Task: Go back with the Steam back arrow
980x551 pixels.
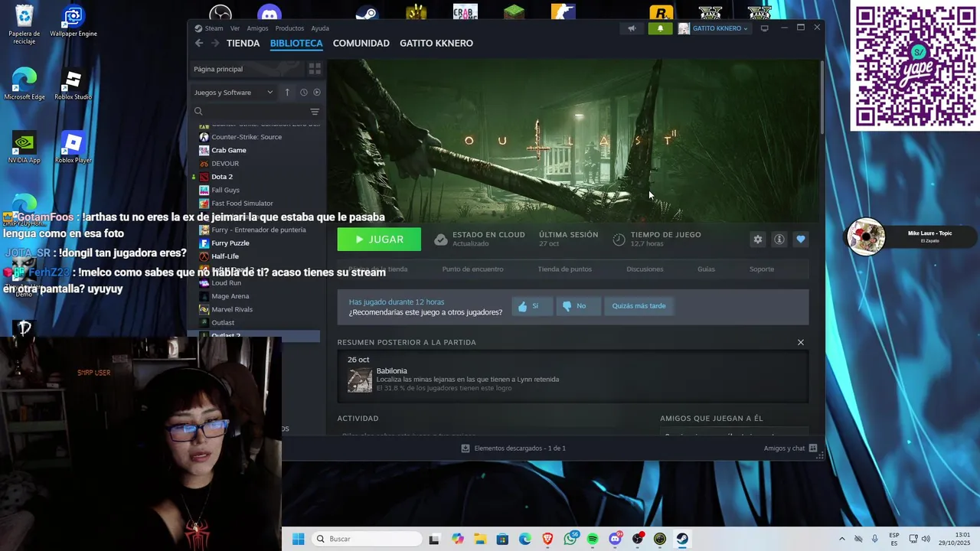Action: click(199, 43)
